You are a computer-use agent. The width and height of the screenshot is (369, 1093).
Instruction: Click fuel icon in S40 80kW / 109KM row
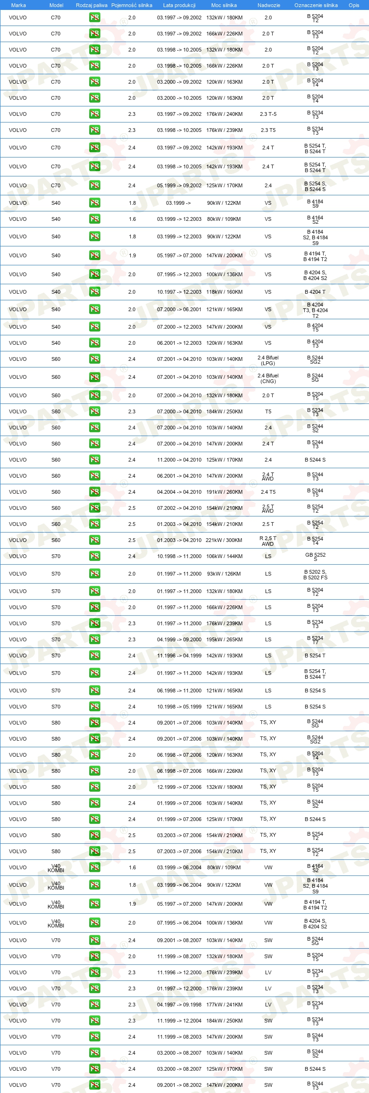94,219
